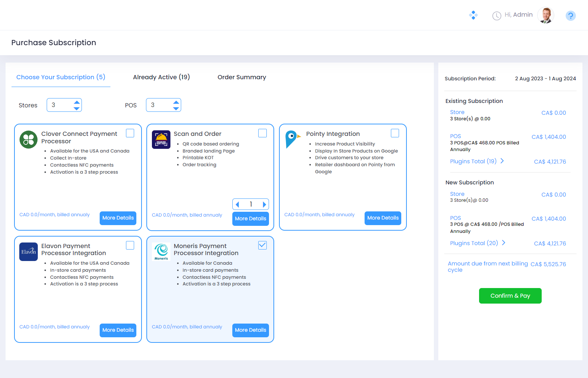
Task: Click the blue diamond apps icon in header
Action: point(473,15)
